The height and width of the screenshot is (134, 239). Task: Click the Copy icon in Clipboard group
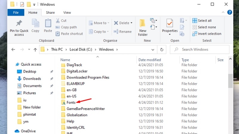click(x=35, y=23)
